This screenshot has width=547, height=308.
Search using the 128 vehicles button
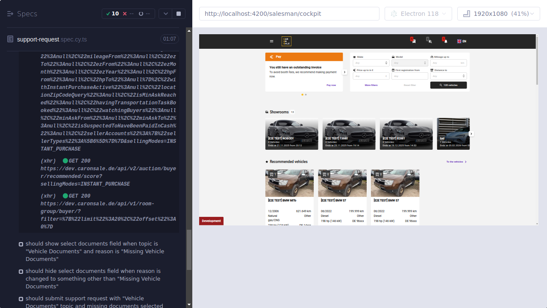(448, 85)
